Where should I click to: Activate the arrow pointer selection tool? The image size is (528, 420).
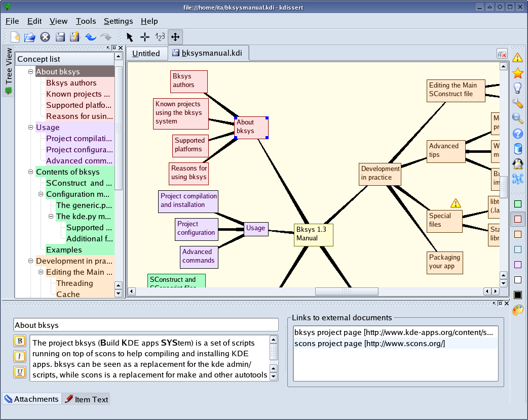tap(130, 37)
